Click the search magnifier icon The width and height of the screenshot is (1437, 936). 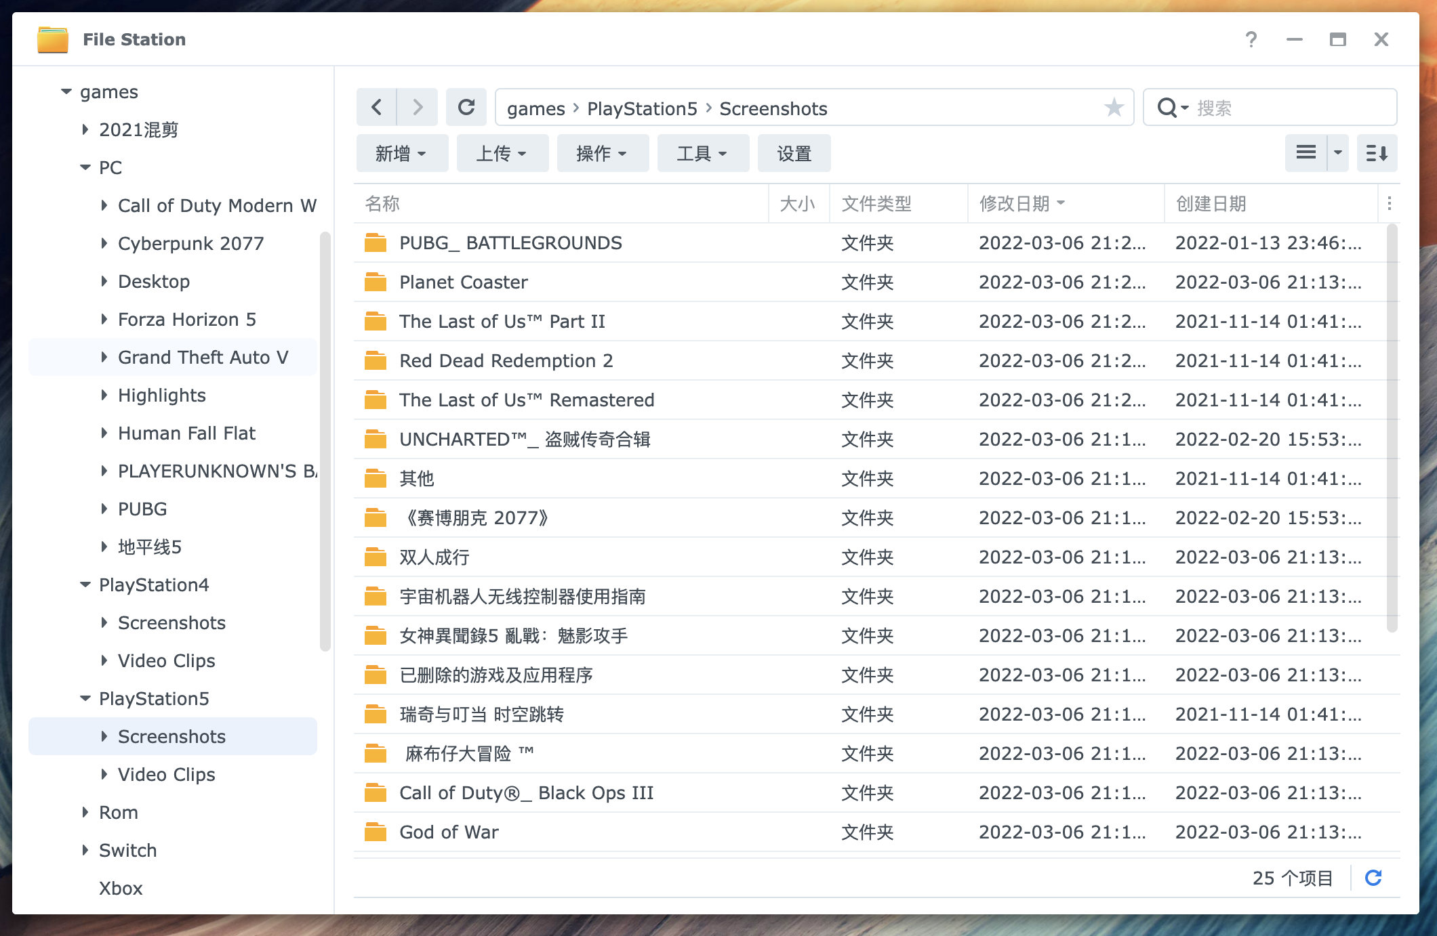click(1167, 108)
